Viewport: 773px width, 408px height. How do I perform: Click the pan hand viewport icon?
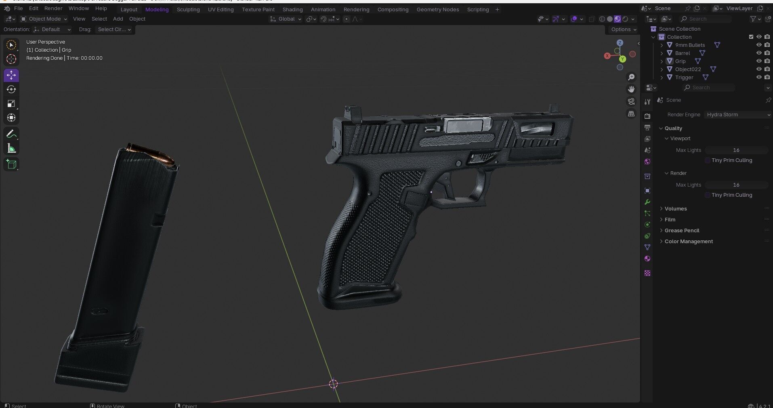point(631,89)
